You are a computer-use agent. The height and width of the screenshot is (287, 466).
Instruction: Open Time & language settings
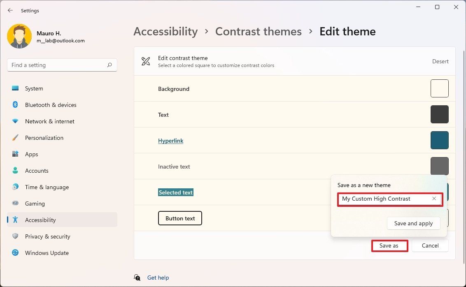point(46,187)
